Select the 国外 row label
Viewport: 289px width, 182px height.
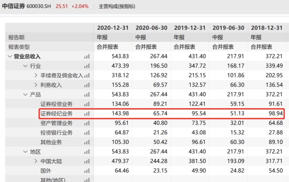(46, 171)
